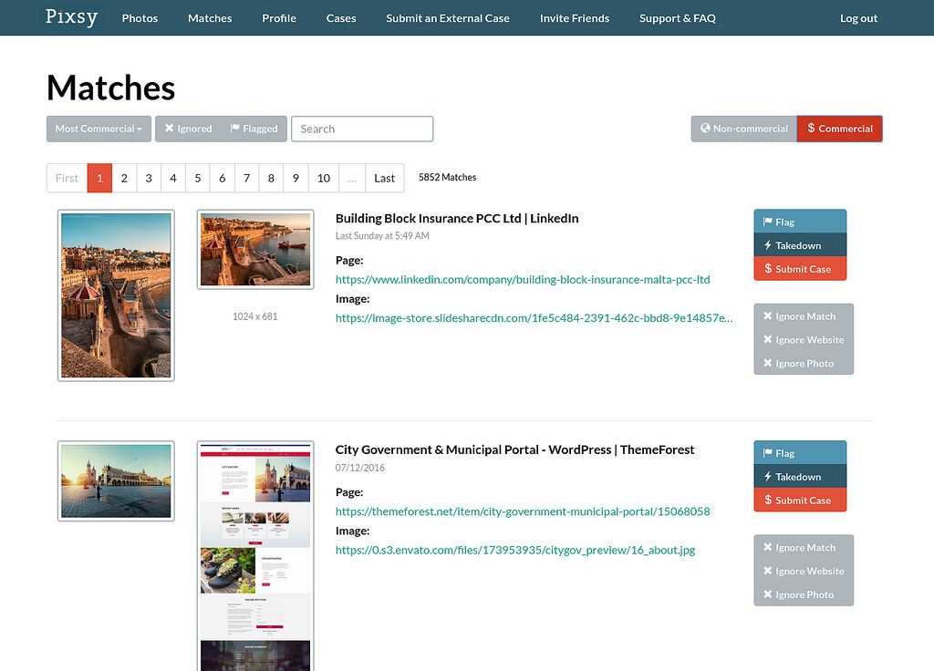Click the 07/12/2016 date text
The width and height of the screenshot is (934, 671).
359,468
